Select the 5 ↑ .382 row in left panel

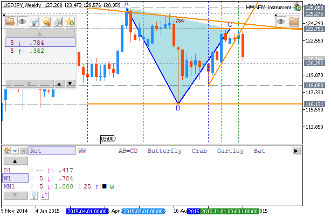tap(40, 51)
